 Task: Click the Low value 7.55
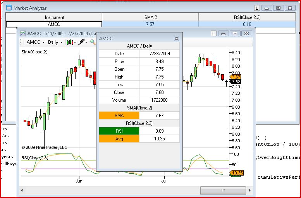point(160,85)
